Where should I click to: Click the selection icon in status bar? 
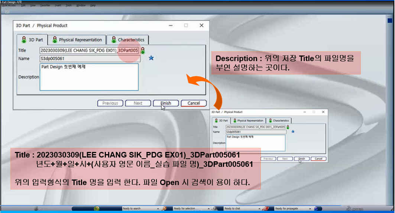tap(165, 209)
